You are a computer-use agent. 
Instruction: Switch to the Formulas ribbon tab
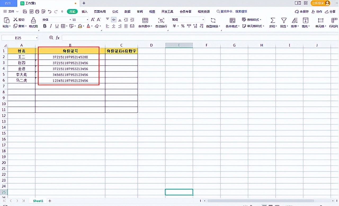pos(115,12)
